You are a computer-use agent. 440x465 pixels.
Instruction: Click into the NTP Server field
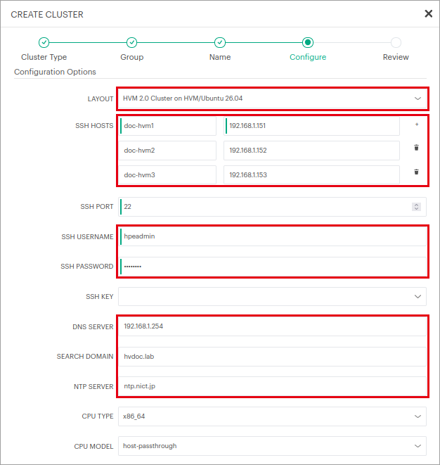click(x=272, y=386)
